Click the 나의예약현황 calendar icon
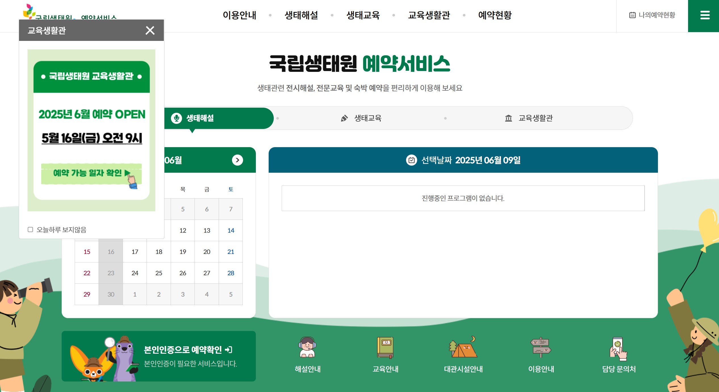The image size is (719, 392). pos(632,15)
